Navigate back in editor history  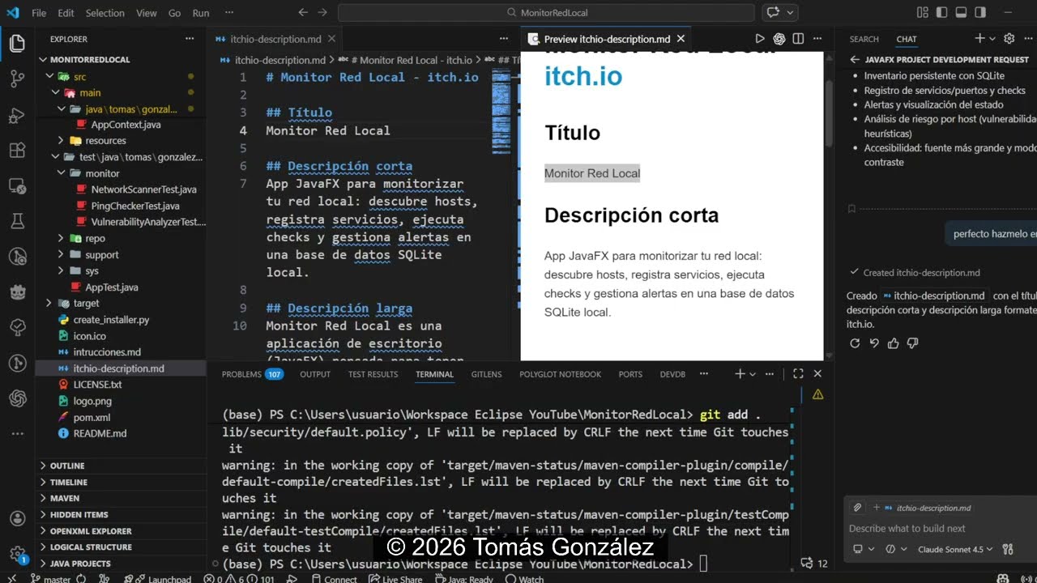coord(303,12)
